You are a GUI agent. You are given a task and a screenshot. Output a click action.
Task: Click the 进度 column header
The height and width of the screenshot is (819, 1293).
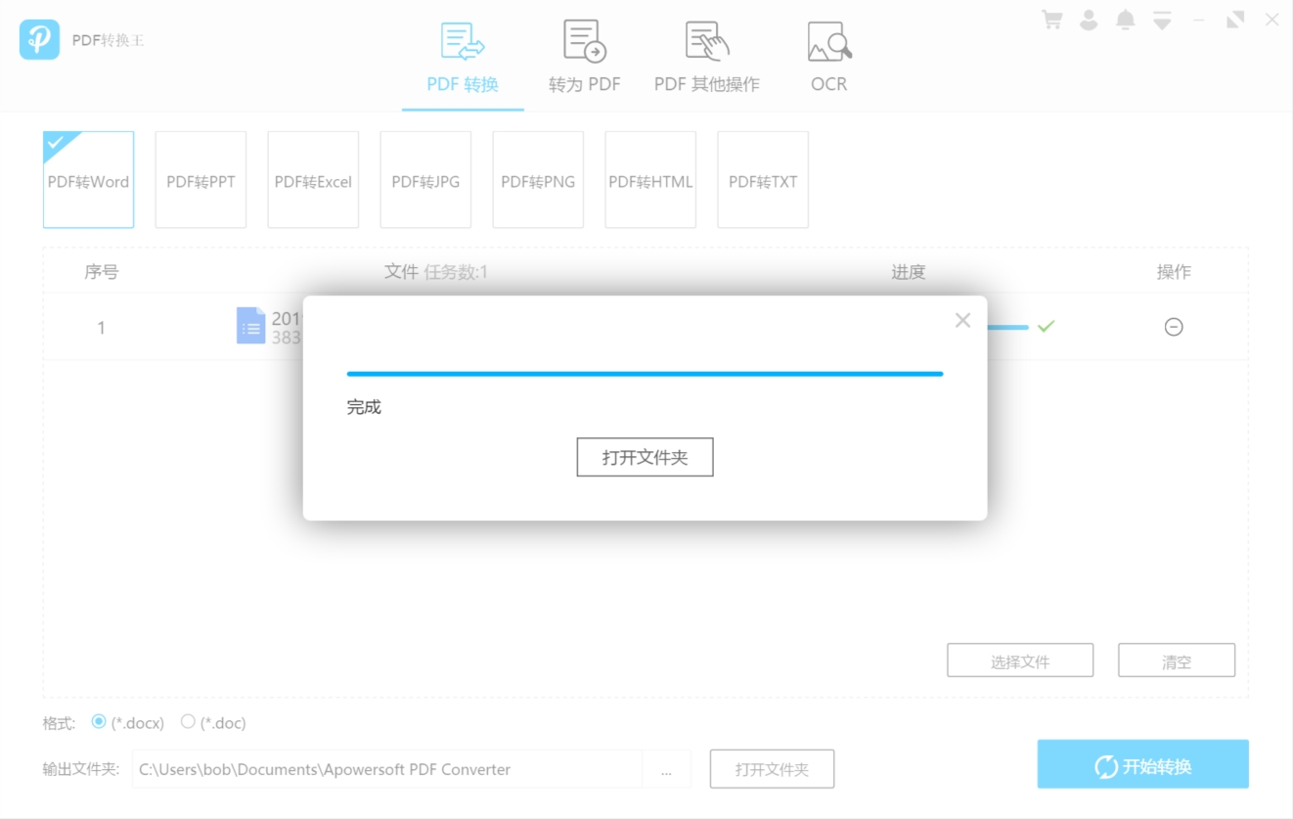[x=909, y=272]
